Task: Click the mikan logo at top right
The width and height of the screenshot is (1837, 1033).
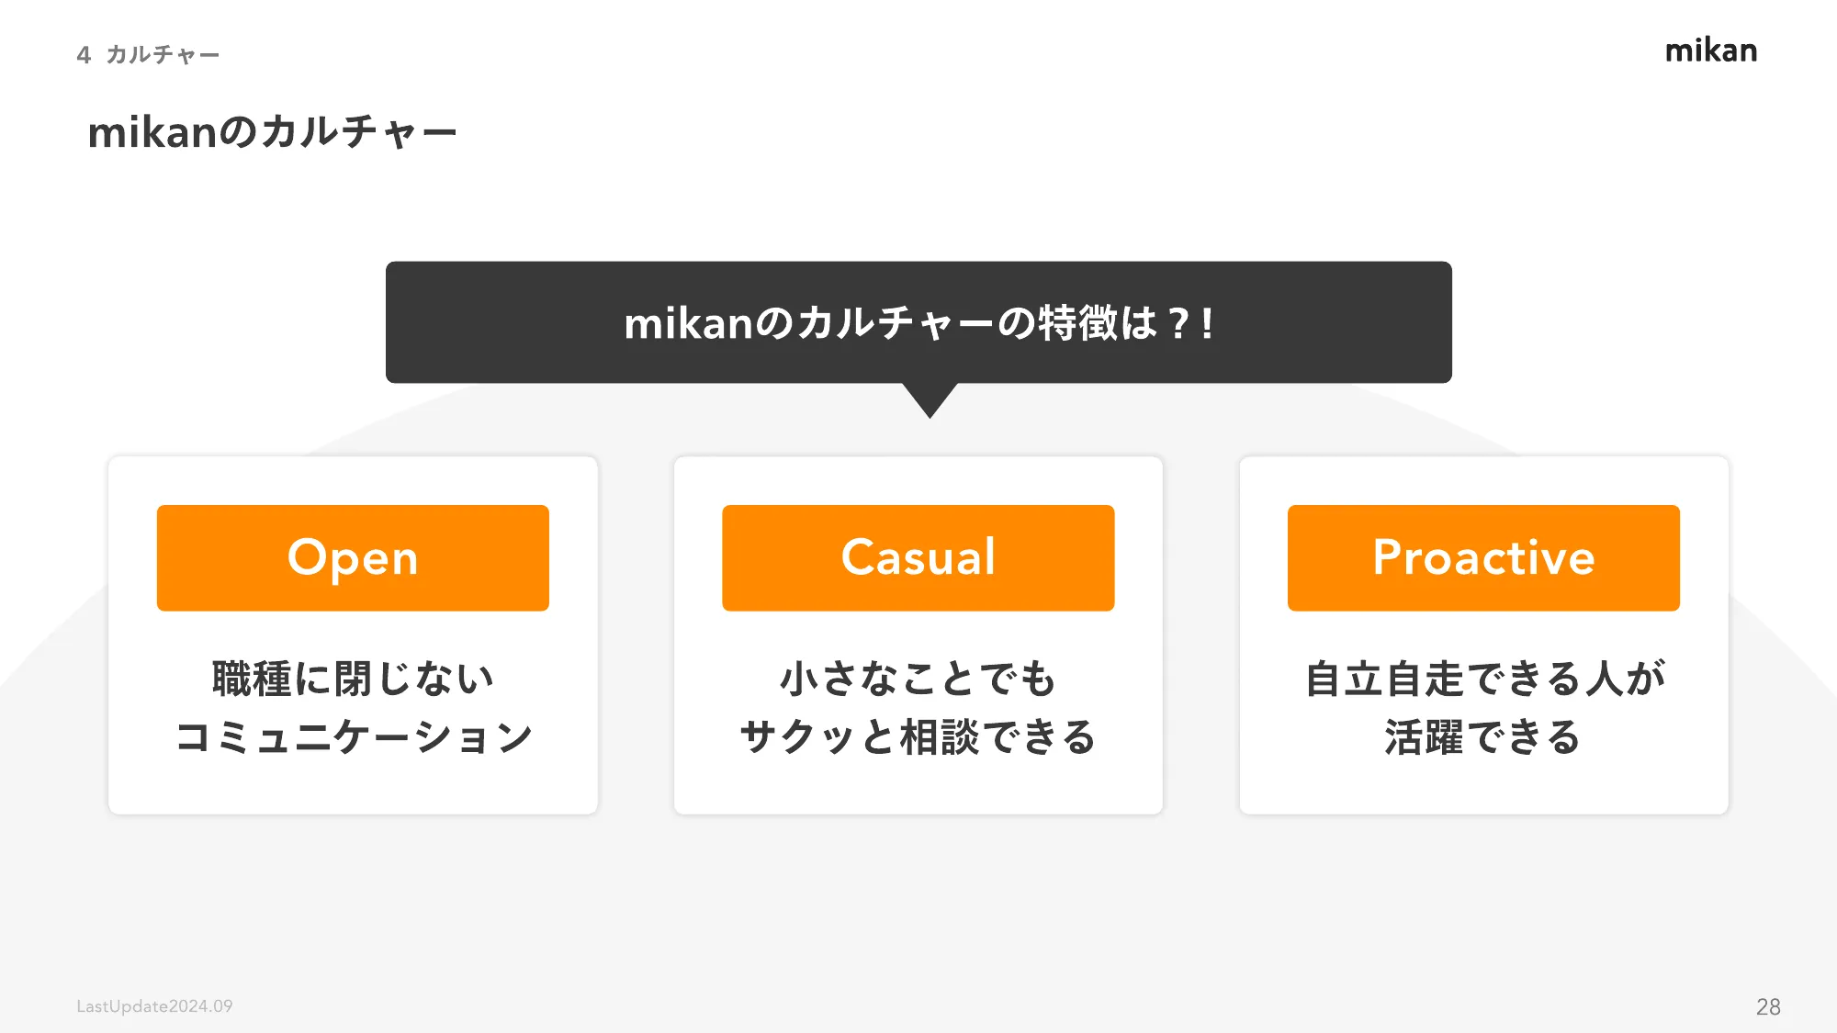Action: coord(1711,51)
